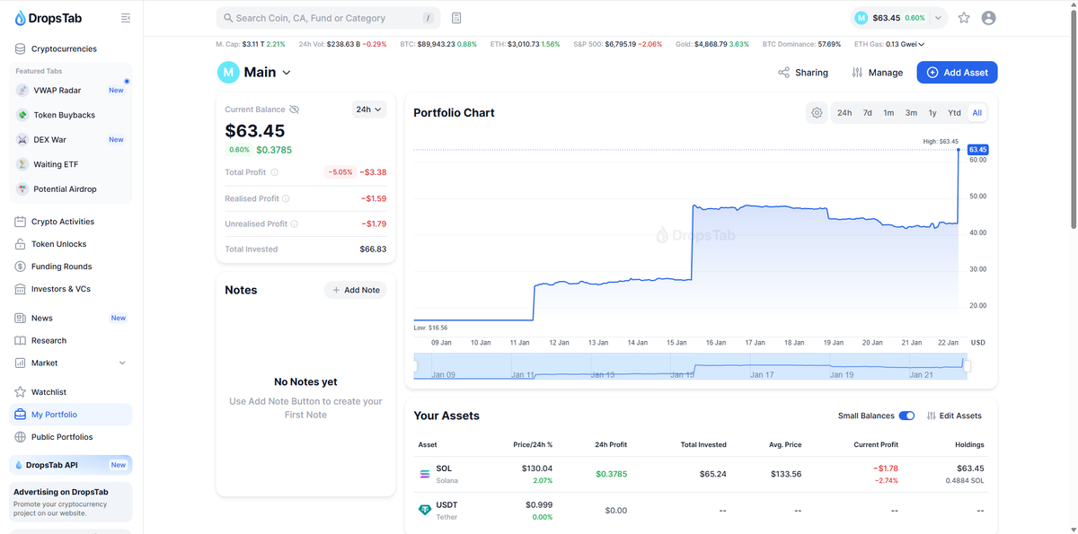Sort assets by Holdings column
Screen dimensions: 1078x534
(969, 444)
